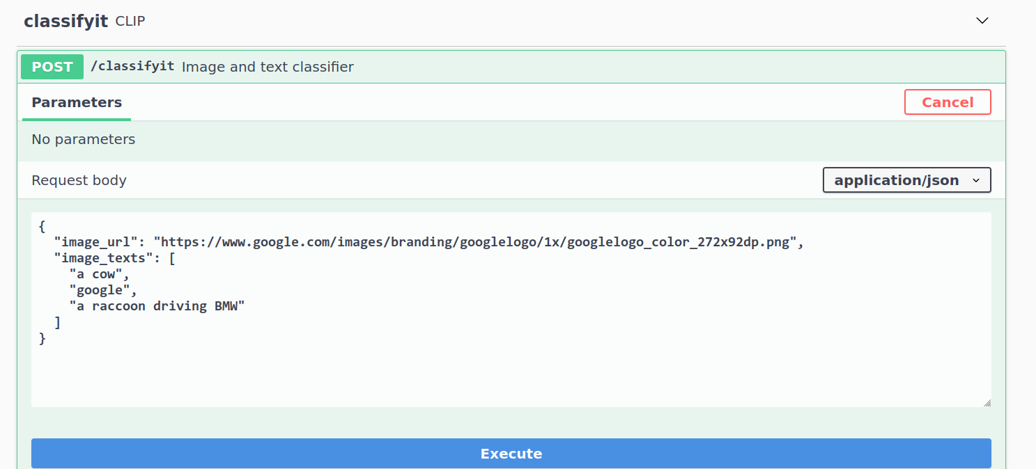The width and height of the screenshot is (1036, 469).
Task: Click the /classifyit endpoint path link
Action: click(x=132, y=67)
